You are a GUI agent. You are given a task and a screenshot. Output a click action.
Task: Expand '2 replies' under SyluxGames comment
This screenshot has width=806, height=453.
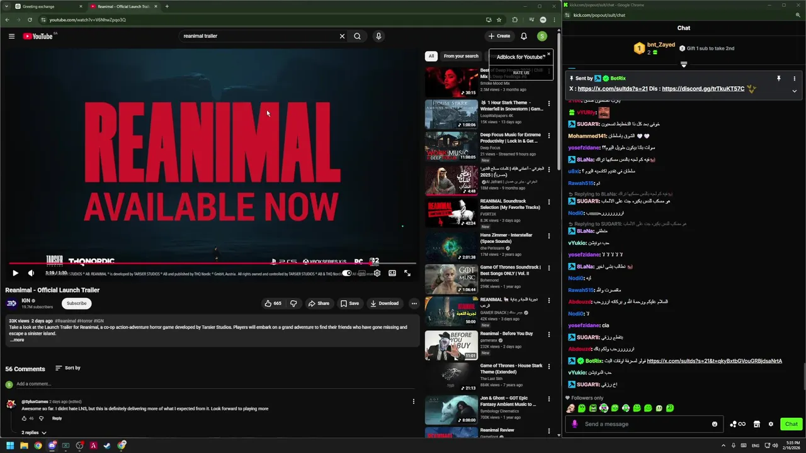(x=34, y=433)
